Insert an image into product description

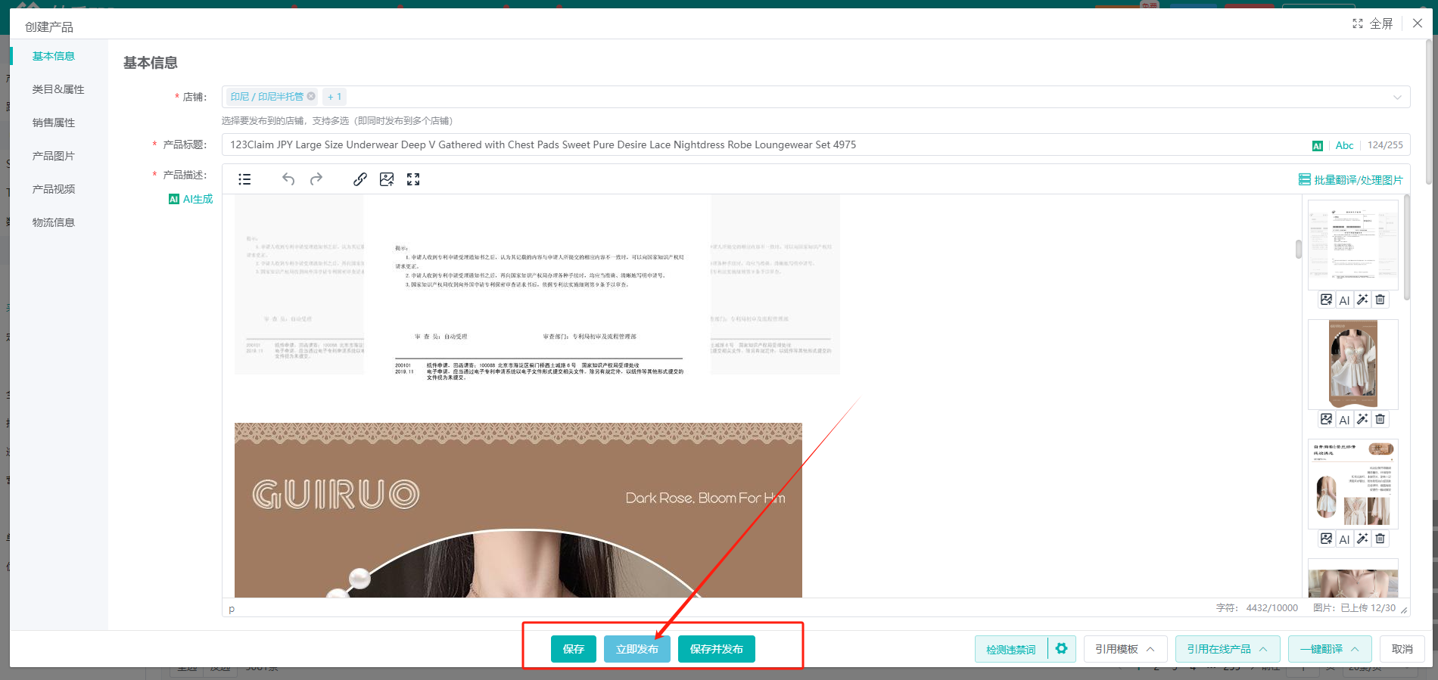pyautogui.click(x=387, y=179)
